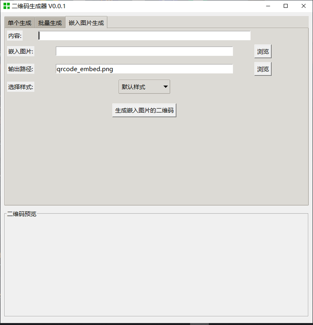Maximize the 二维码生成器 window

pyautogui.click(x=286, y=6)
